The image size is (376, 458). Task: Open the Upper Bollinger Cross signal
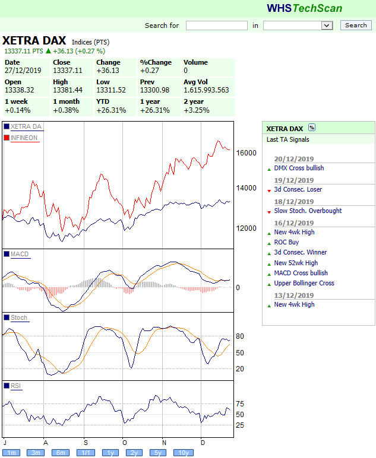point(304,283)
